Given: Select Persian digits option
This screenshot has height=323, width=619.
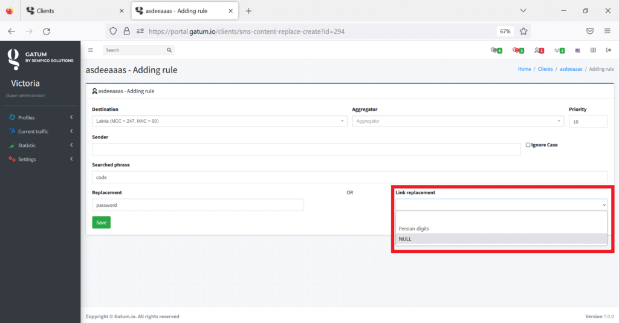Looking at the screenshot, I should pyautogui.click(x=501, y=229).
